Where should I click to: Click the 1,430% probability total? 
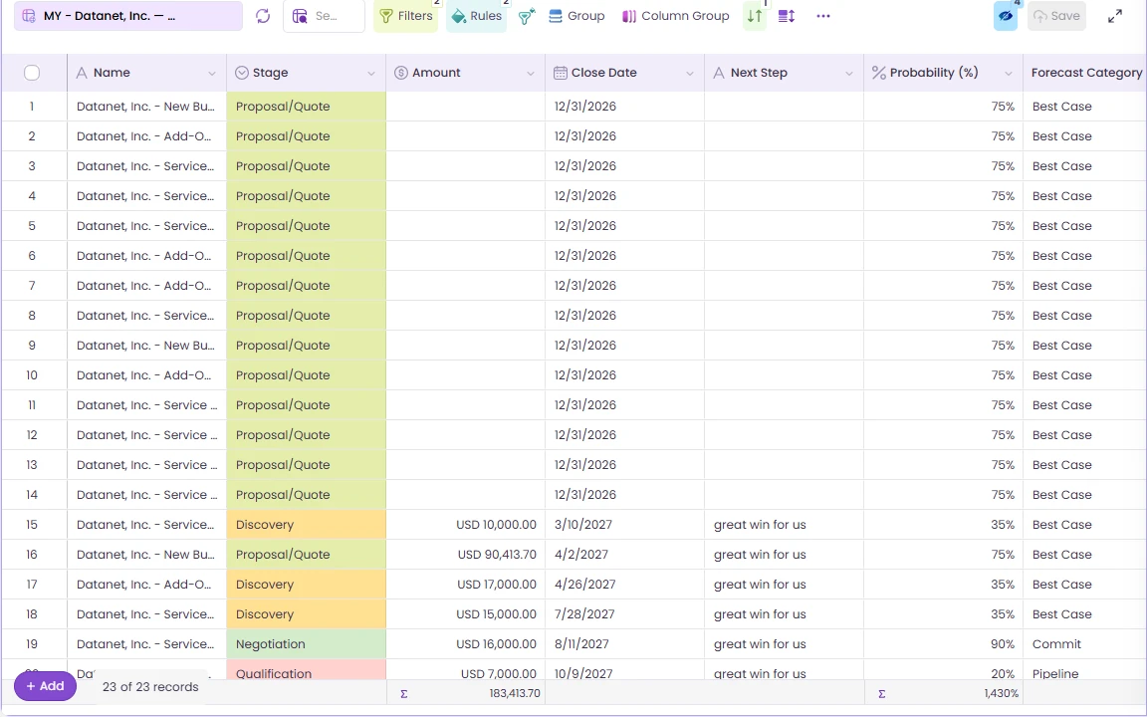click(x=1002, y=693)
